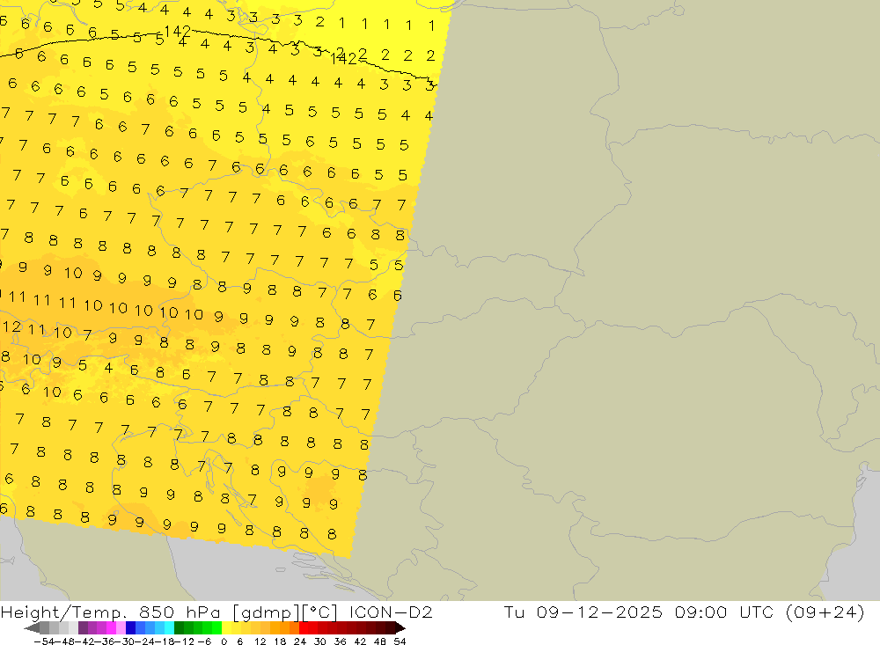Click the '[gdmp][°C]' units label
The width and height of the screenshot is (880, 645).
(x=285, y=612)
